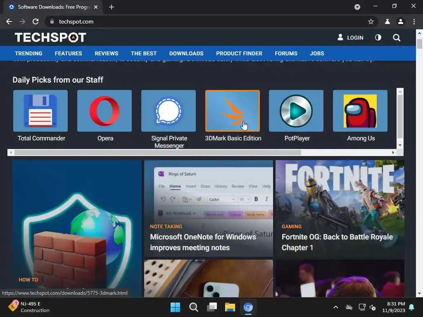423x317 pixels.
Task: Open the Chrome profile avatar
Action: pyautogui.click(x=401, y=21)
